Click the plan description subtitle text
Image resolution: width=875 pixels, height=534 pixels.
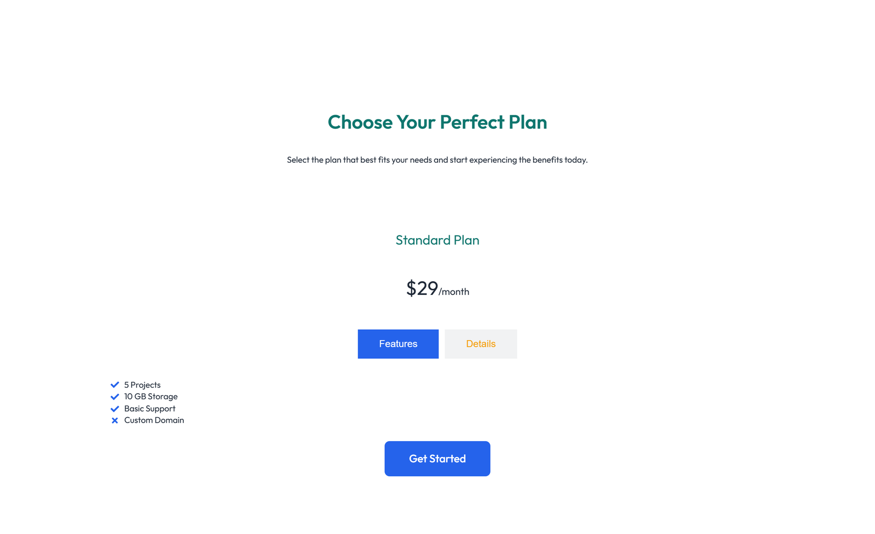[437, 160]
